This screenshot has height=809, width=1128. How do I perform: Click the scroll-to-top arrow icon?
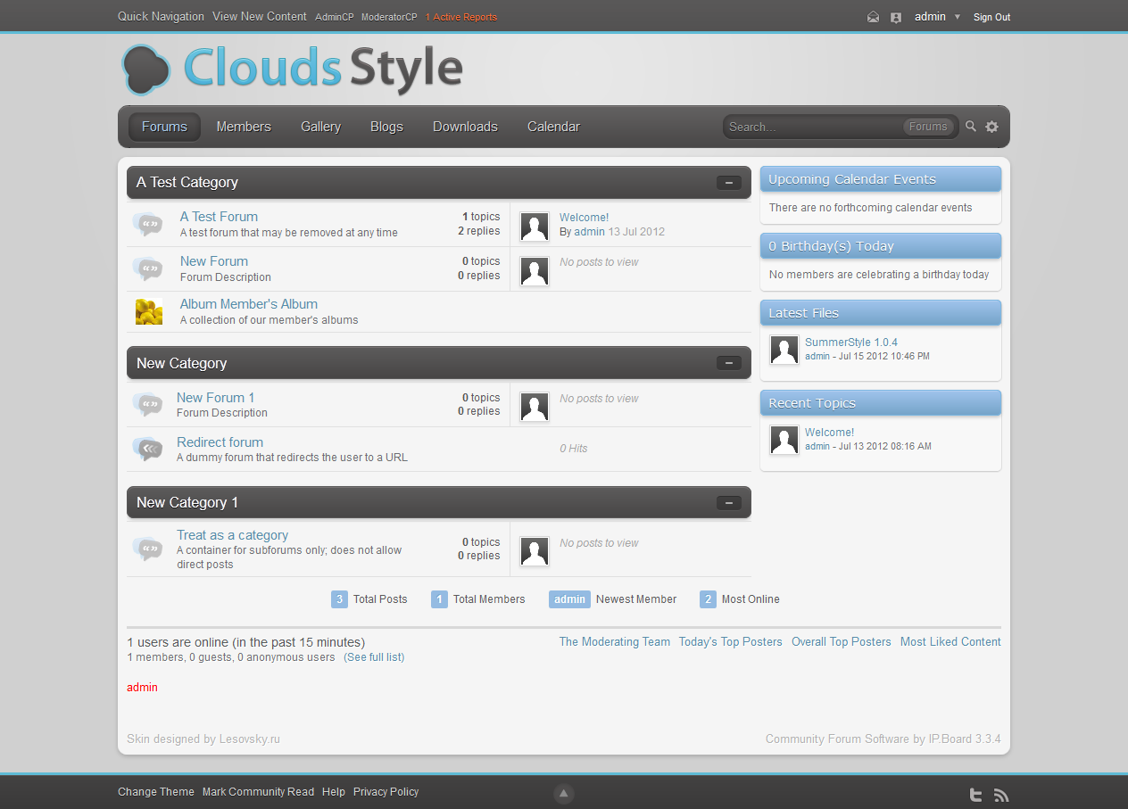[563, 794]
